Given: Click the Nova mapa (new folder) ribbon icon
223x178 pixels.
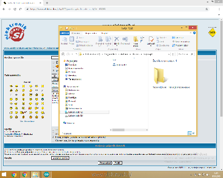Looking at the screenshot, I should (136, 41).
